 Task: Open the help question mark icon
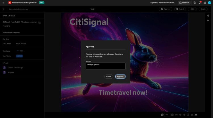click(x=195, y=3)
